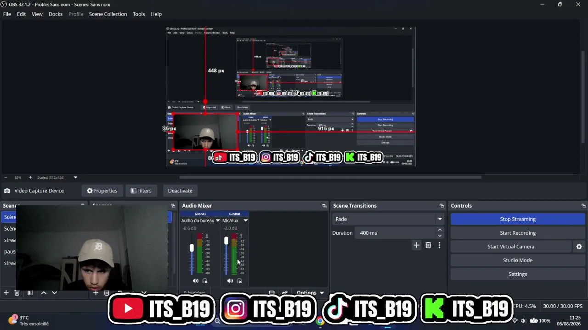Click the "30.00 / 30.00 FPS" status text
Screen dimensions: 588x330
coord(562,306)
